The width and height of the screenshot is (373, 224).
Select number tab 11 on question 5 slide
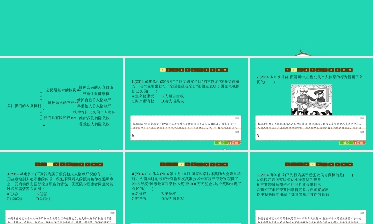[x=350, y=165]
